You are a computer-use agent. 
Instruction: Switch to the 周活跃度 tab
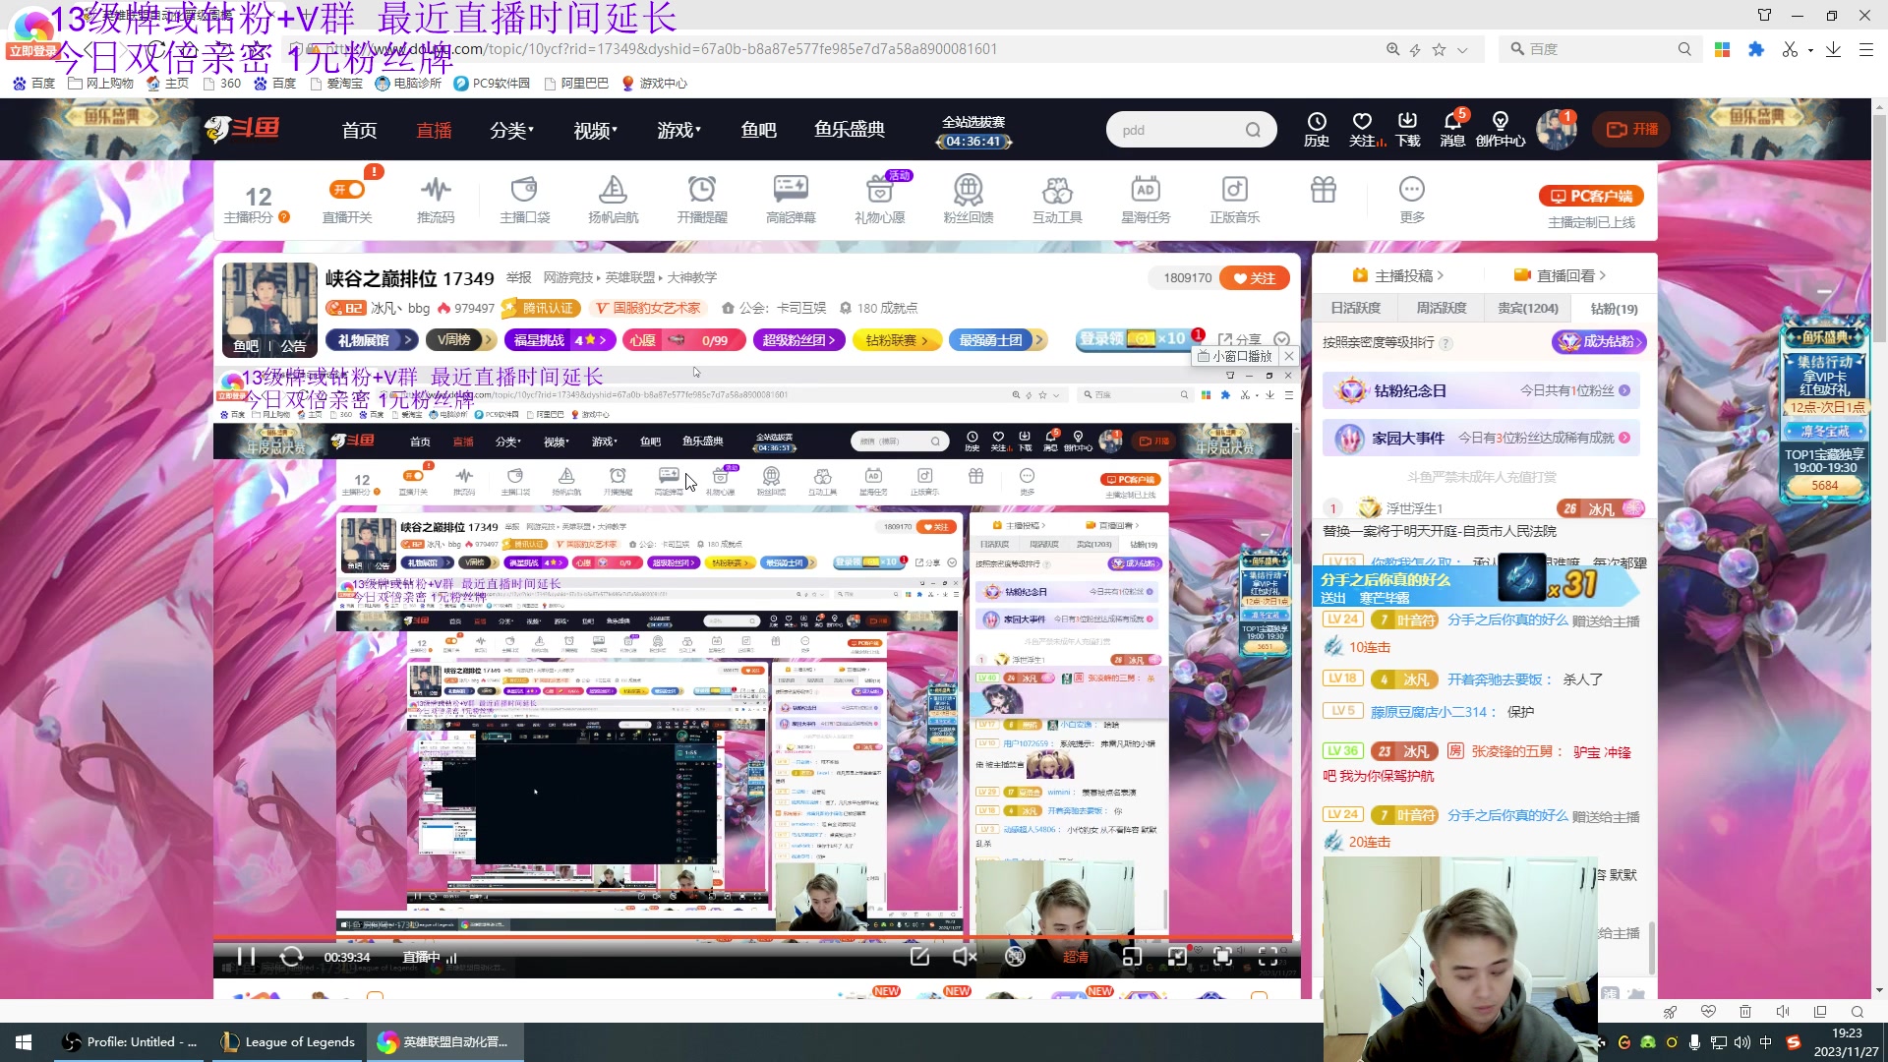1441,308
